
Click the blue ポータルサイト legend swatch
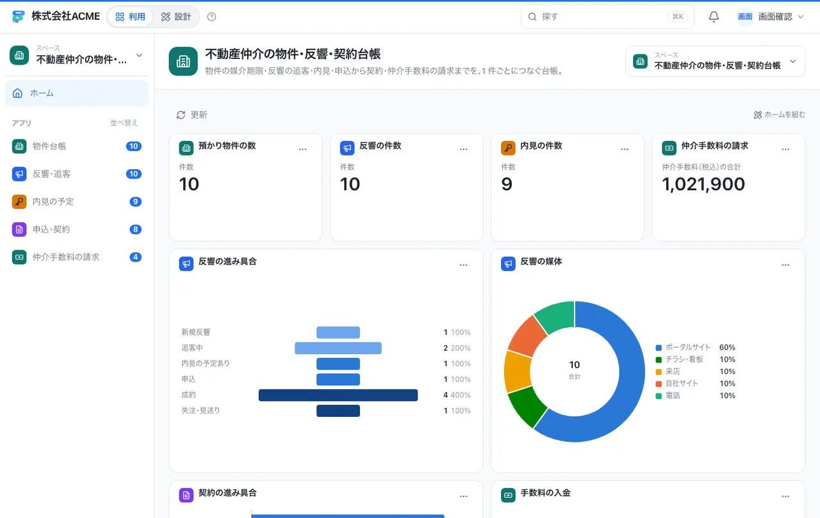[659, 348]
